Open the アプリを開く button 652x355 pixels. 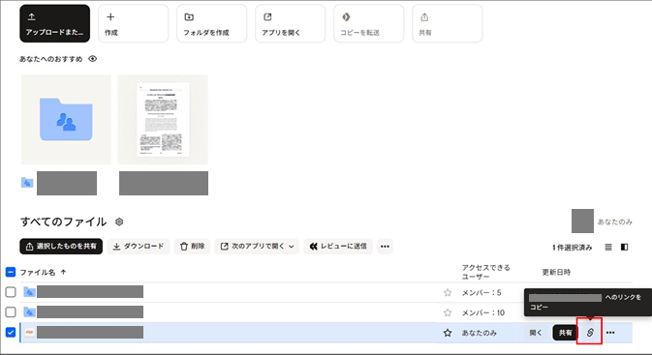point(291,23)
